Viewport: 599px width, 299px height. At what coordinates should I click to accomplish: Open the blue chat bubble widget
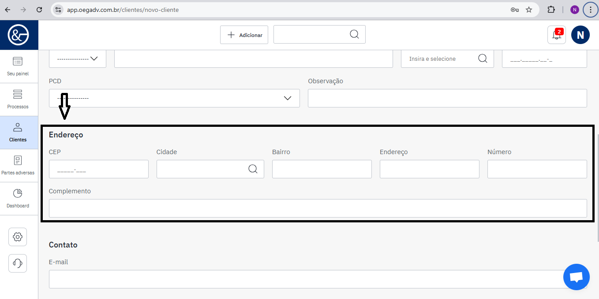pyautogui.click(x=577, y=277)
